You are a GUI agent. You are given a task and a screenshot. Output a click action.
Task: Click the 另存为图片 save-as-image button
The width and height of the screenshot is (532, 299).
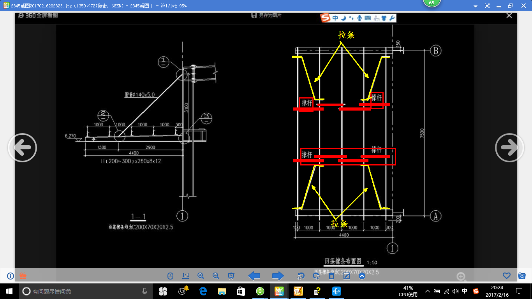[x=266, y=15]
